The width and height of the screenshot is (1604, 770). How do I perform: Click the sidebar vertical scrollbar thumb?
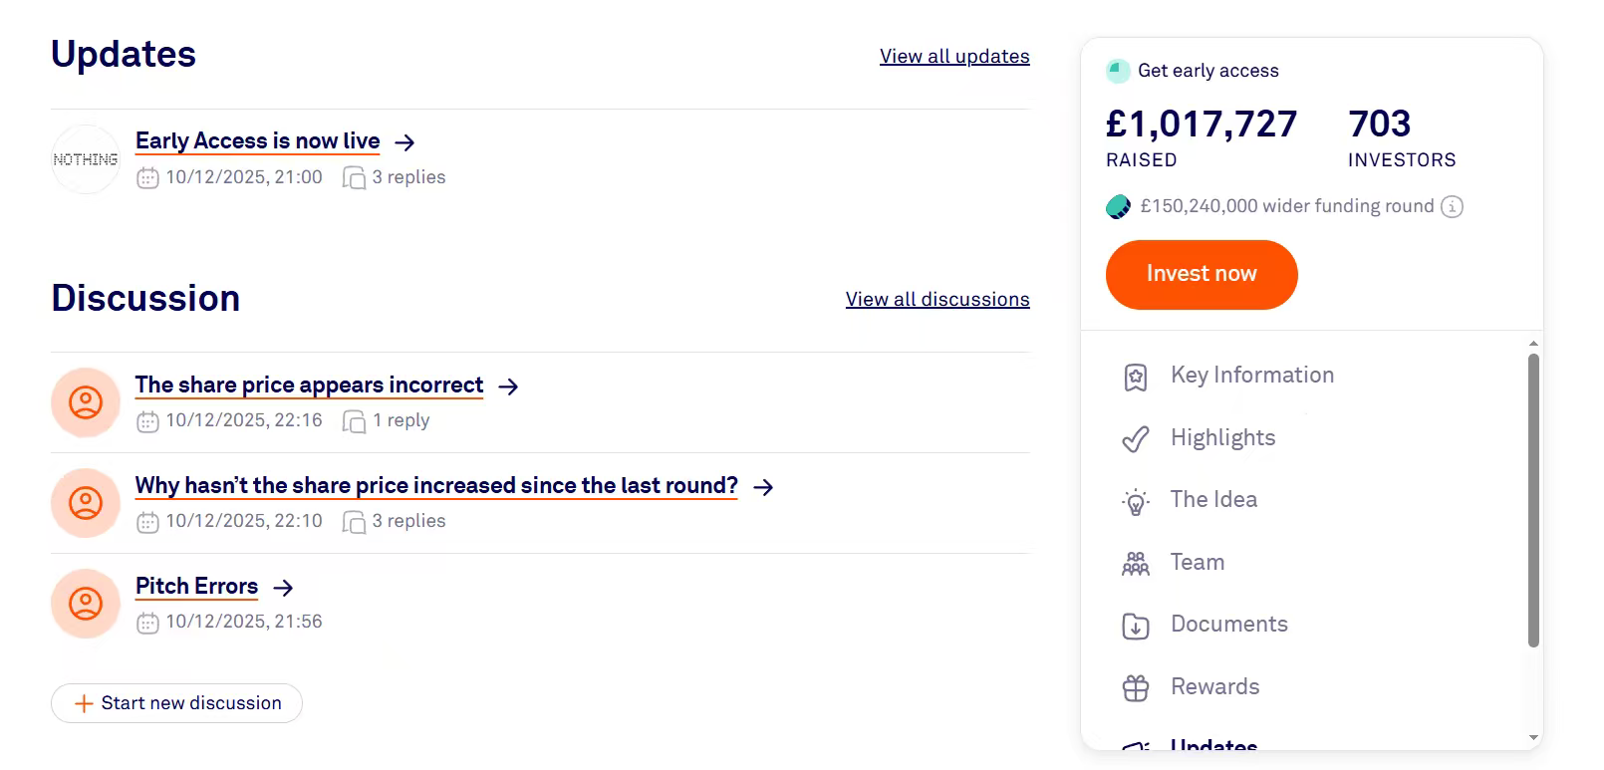(1533, 498)
